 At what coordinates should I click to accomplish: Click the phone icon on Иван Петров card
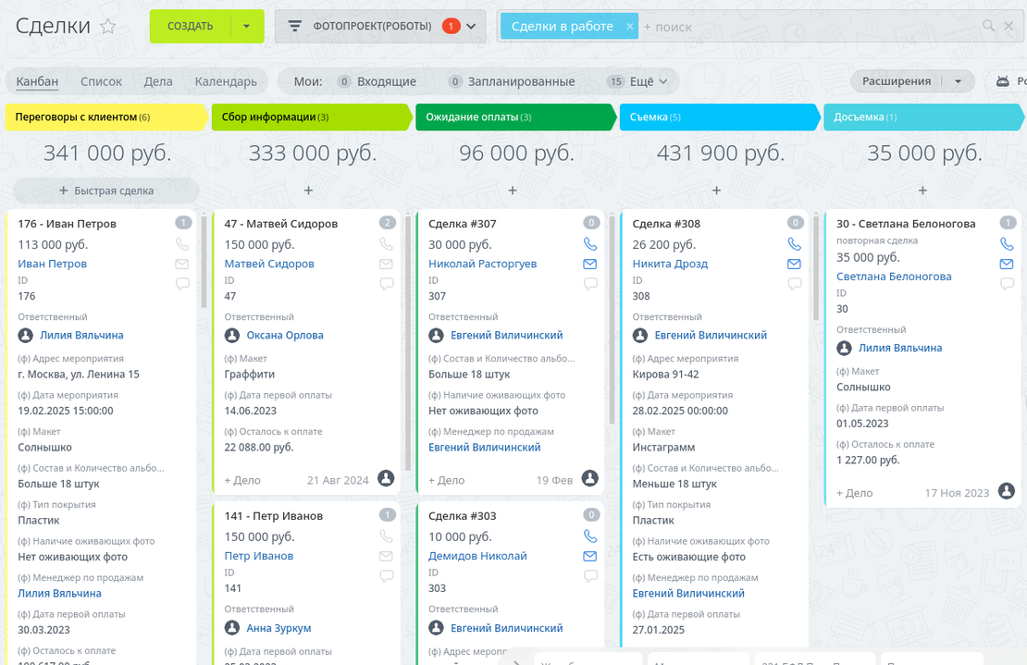pos(182,243)
